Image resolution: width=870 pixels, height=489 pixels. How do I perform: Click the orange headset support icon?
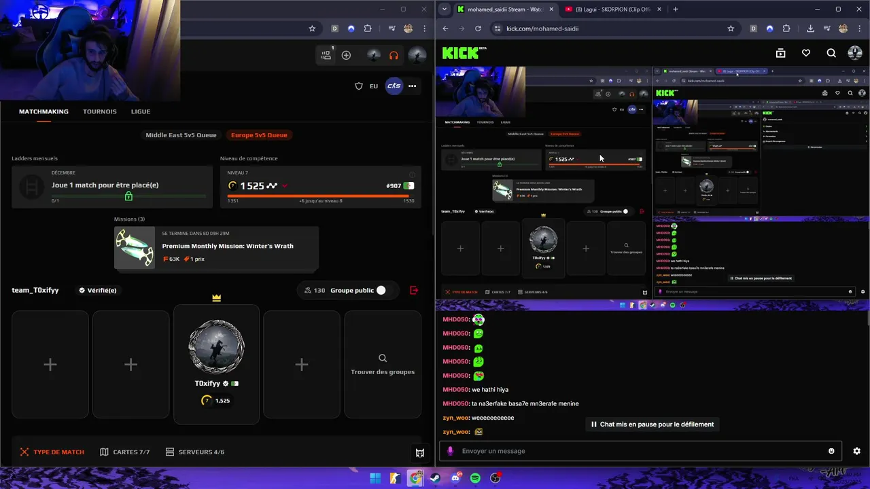tap(394, 55)
